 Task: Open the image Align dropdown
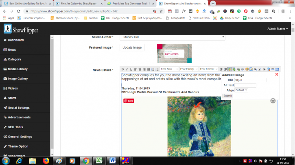tap(241, 90)
